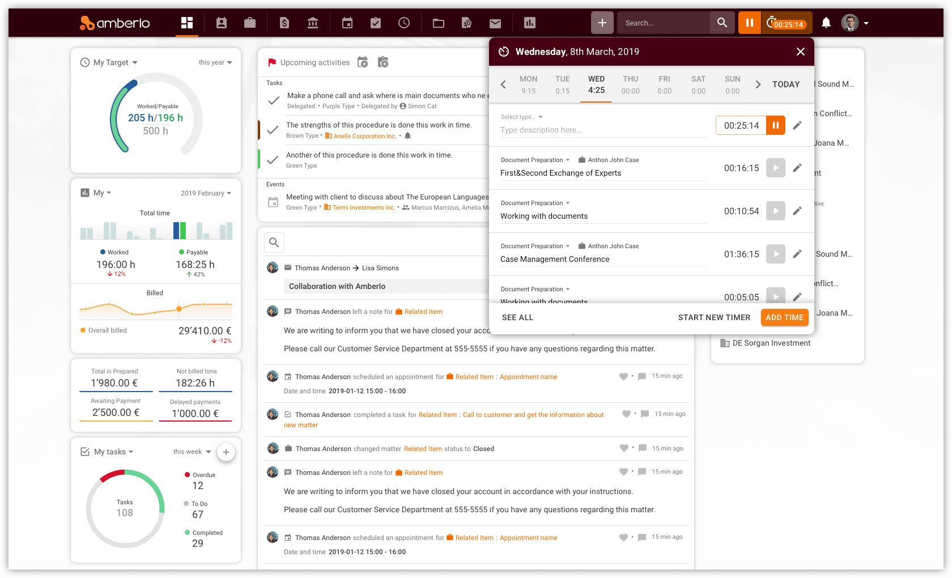Screen dimensions: 952x578
Task: Open the Reports chart icon
Action: point(530,23)
